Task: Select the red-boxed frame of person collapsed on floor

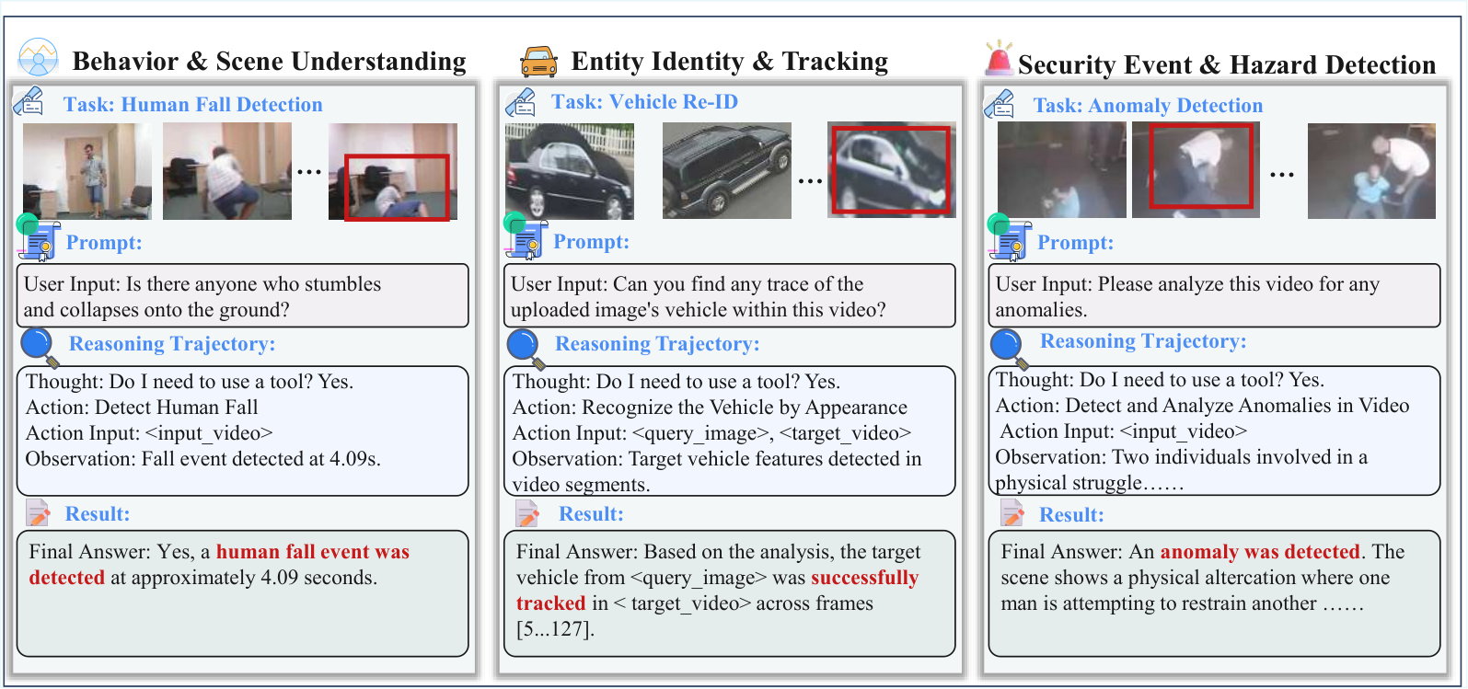Action: coord(393,172)
